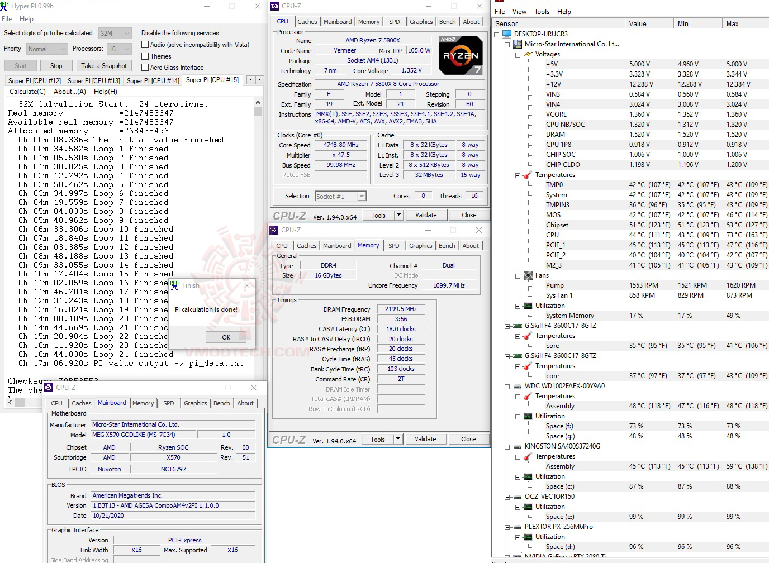Click the Utilization icon under OCZ-VECTOR150

(528, 507)
